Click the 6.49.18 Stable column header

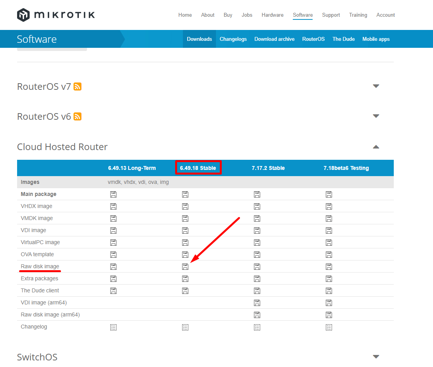coord(198,168)
